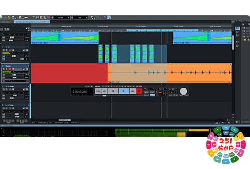Arm recording on Rh Gt 1 track

point(10,50)
